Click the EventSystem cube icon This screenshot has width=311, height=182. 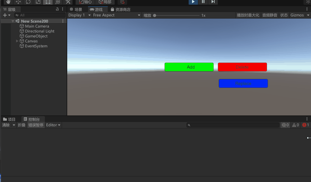click(22, 46)
